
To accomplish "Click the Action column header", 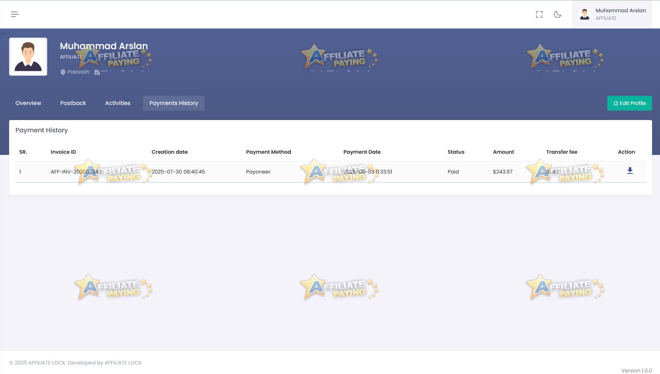I will tap(626, 152).
